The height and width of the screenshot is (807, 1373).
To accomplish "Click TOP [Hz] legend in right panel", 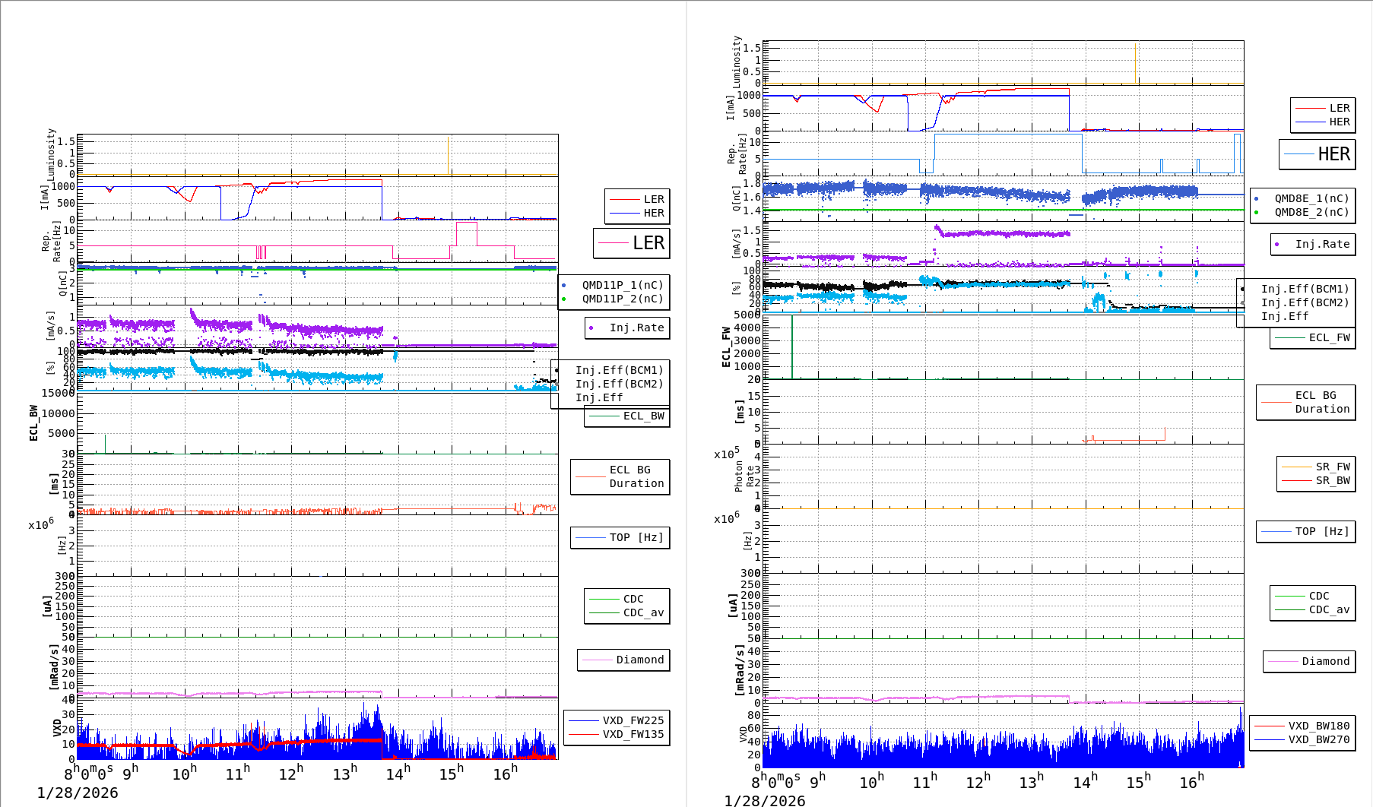I will pos(1322,531).
